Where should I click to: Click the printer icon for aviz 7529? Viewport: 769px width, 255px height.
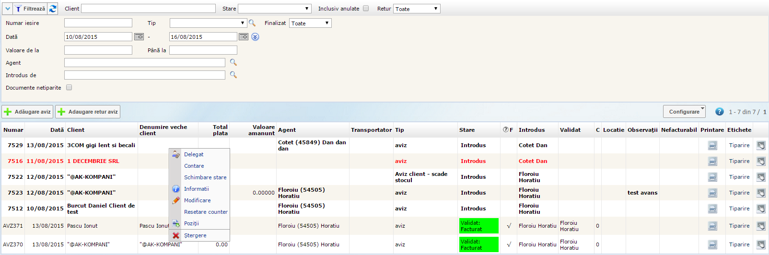712,146
